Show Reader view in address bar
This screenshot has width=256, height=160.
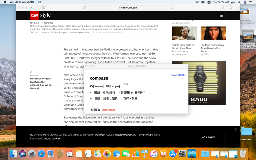pos(84,7)
